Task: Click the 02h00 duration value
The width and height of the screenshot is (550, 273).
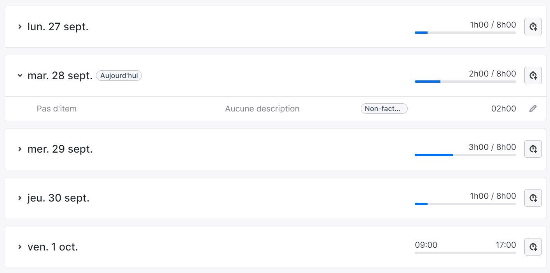Action: [504, 109]
